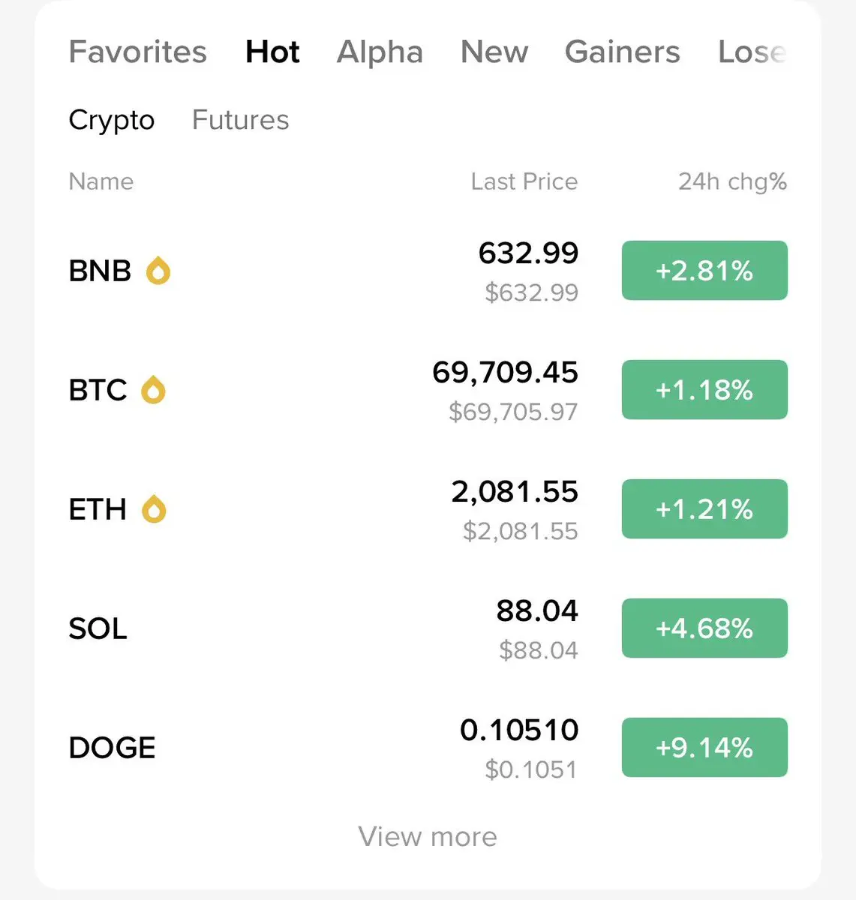Sort by the Last Price column header
Screen dimensions: 856x900
click(524, 181)
